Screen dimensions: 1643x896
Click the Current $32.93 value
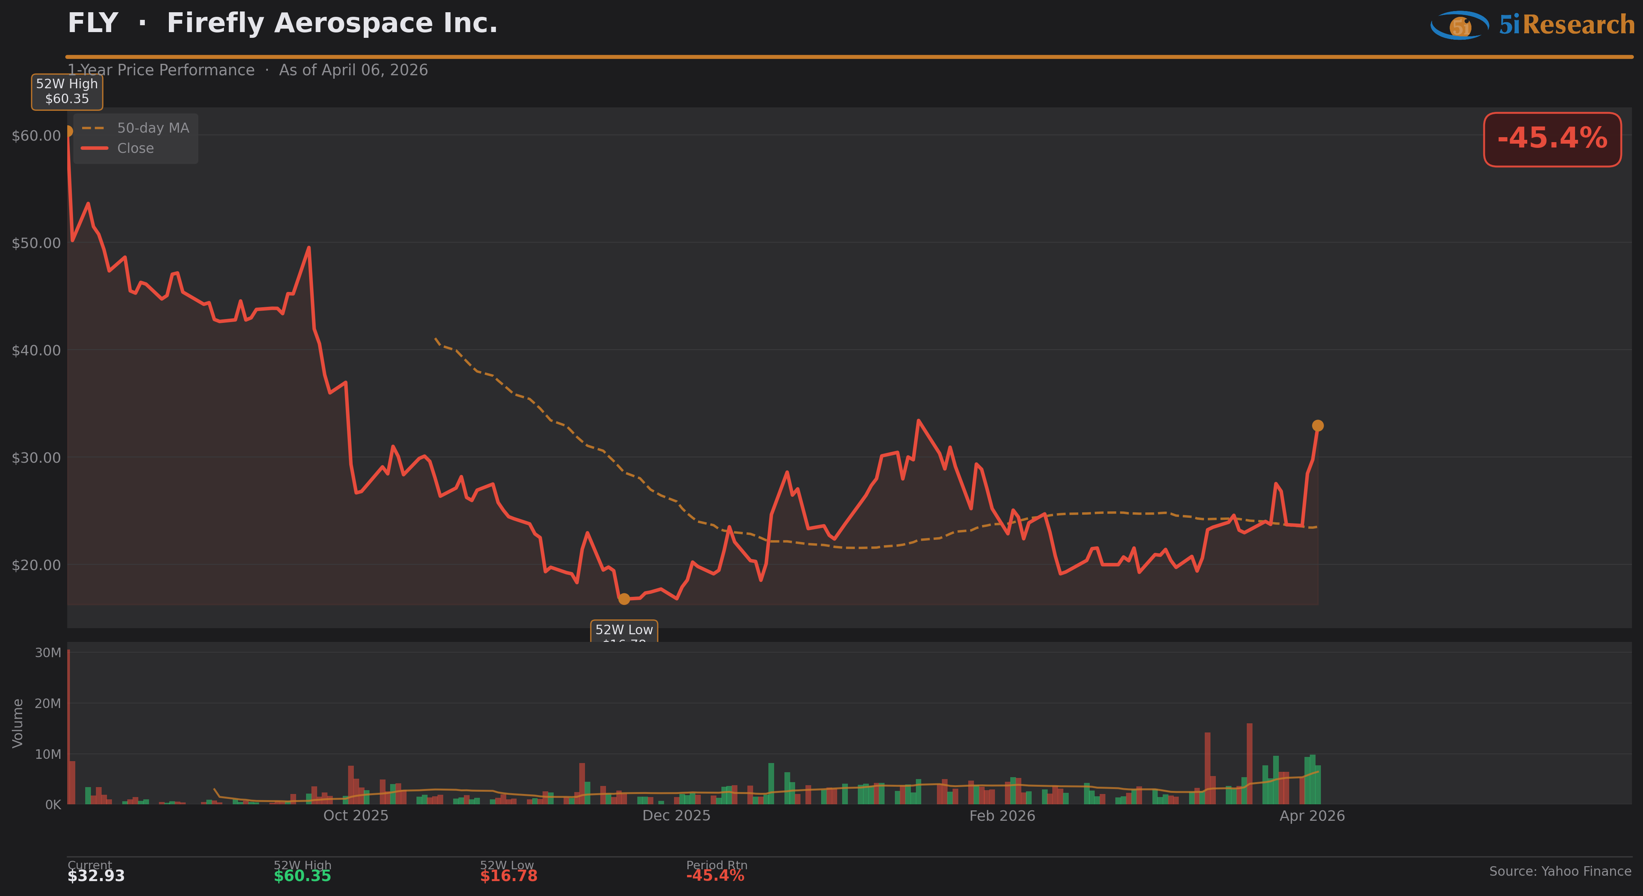pos(96,876)
